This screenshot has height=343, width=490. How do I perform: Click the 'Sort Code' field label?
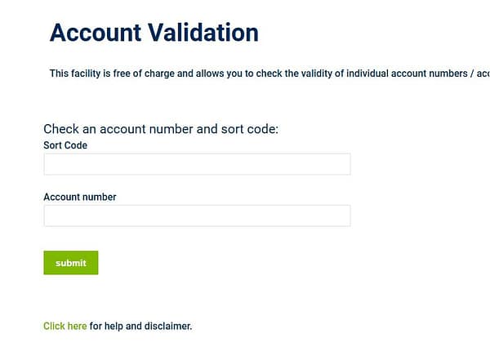click(x=65, y=145)
